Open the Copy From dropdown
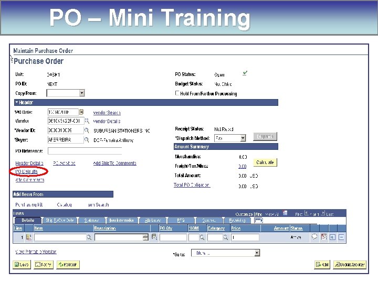The height and width of the screenshot is (283, 378). click(x=82, y=93)
